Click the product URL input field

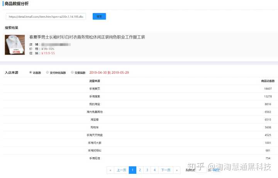coord(46,17)
